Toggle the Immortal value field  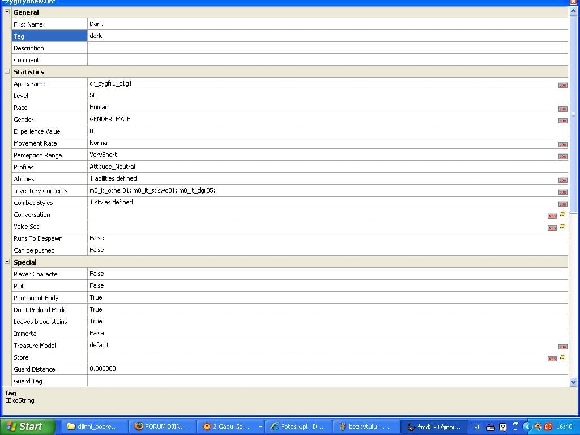tap(327, 334)
